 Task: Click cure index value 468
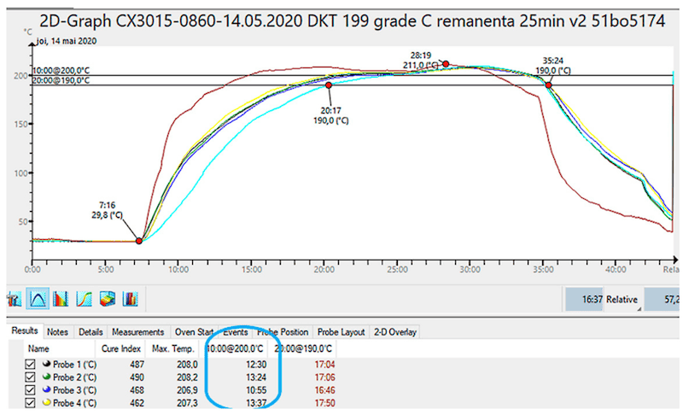click(137, 390)
